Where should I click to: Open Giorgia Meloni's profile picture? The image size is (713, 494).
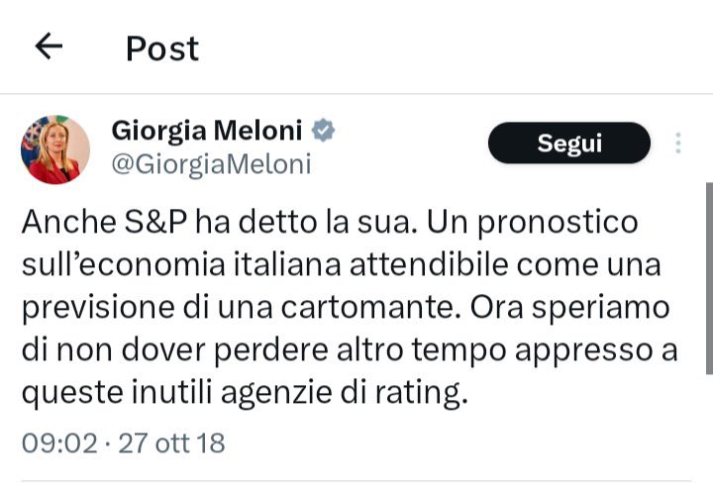55,149
